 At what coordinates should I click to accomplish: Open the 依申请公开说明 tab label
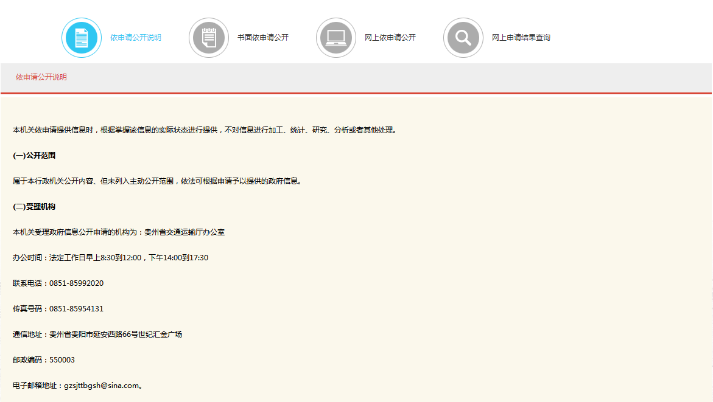[136, 38]
